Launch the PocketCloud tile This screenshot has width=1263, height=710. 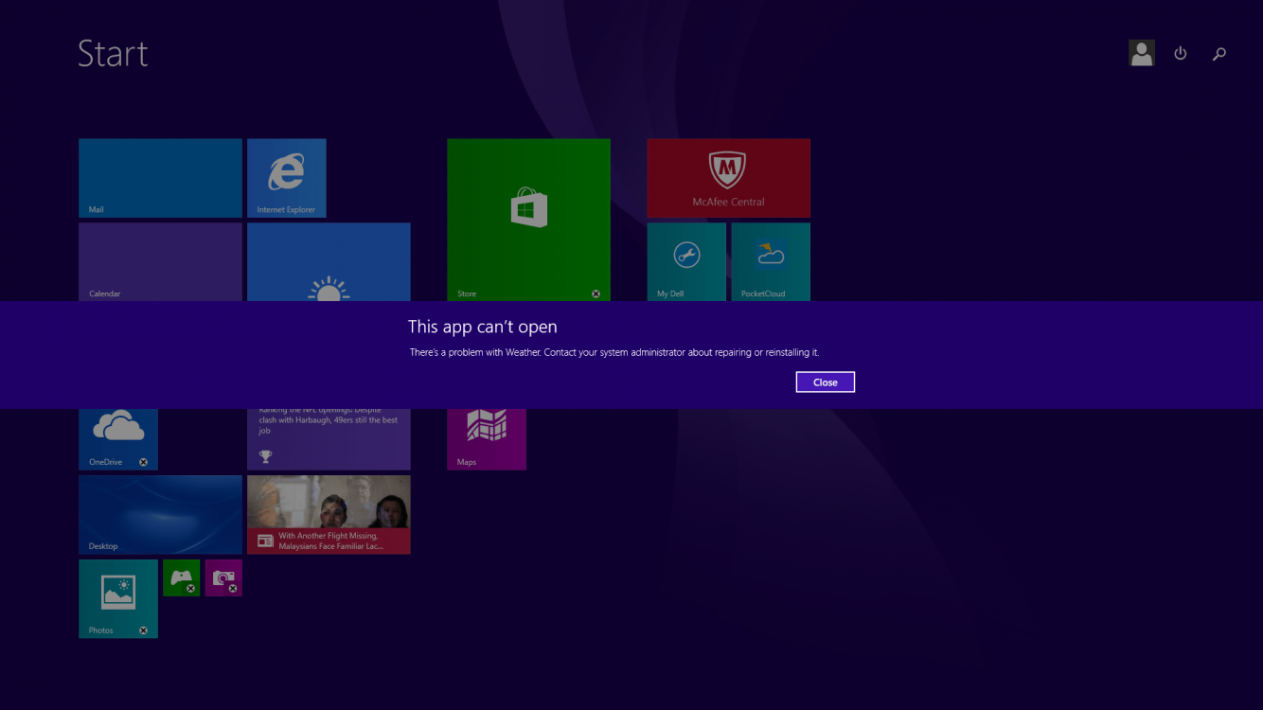pos(771,262)
